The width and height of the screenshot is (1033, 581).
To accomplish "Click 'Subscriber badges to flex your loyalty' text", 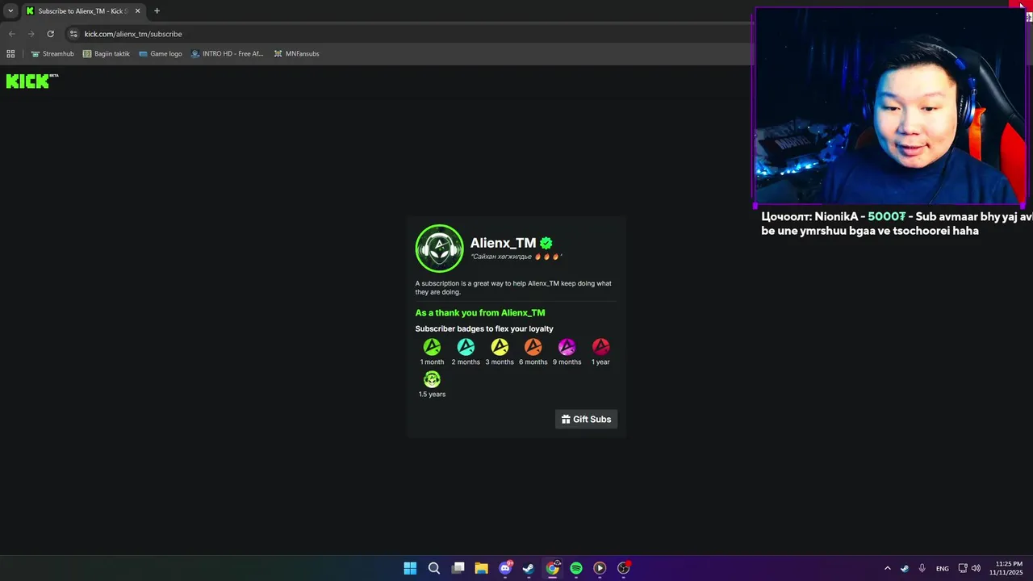I will tap(484, 328).
